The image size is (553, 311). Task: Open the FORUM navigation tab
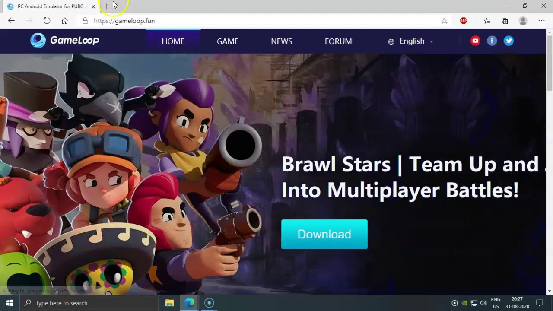[x=338, y=41]
